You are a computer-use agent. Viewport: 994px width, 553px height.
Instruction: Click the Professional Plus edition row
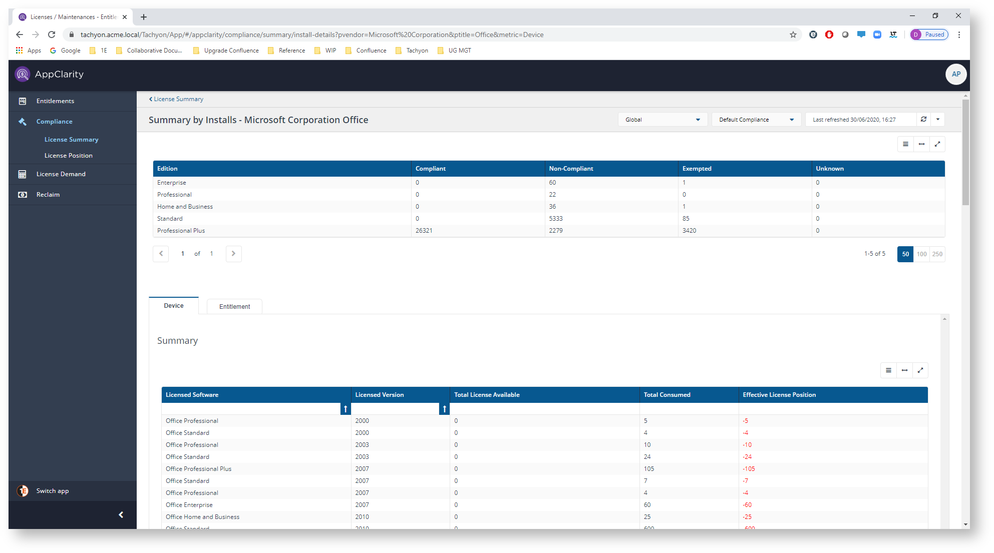tap(549, 231)
